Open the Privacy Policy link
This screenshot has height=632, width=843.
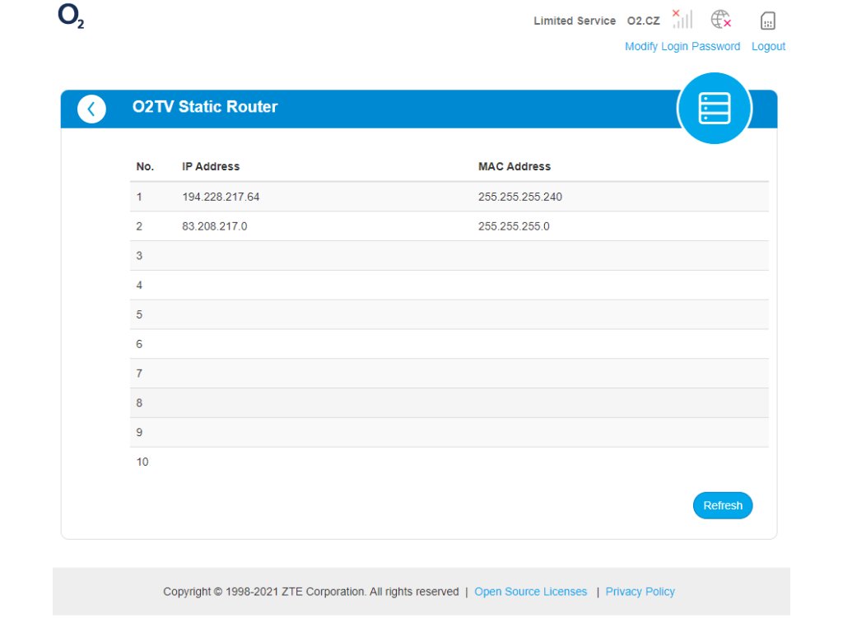(640, 592)
